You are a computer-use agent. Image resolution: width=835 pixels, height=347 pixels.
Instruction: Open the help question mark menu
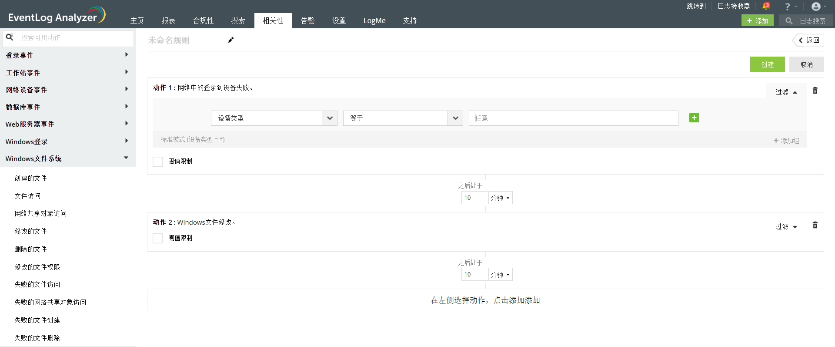(x=790, y=7)
